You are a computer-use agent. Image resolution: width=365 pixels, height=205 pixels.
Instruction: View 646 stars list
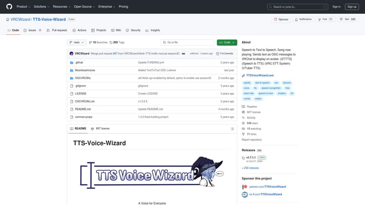click(250, 123)
